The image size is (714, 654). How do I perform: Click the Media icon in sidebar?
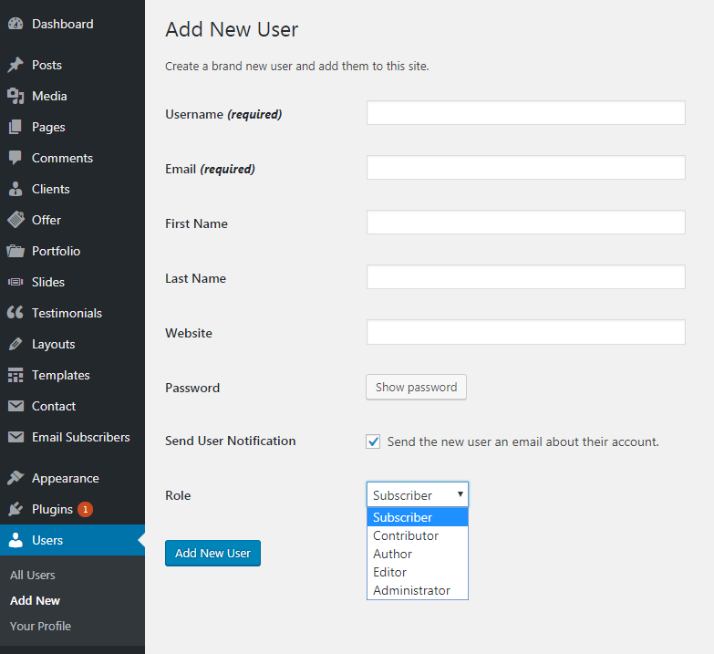pyautogui.click(x=16, y=96)
